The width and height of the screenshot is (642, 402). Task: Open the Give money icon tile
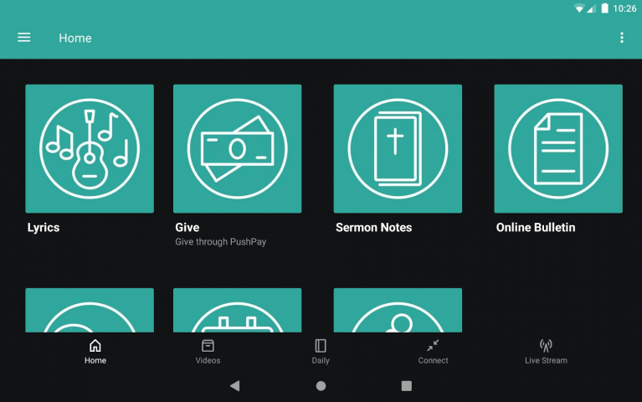237,148
